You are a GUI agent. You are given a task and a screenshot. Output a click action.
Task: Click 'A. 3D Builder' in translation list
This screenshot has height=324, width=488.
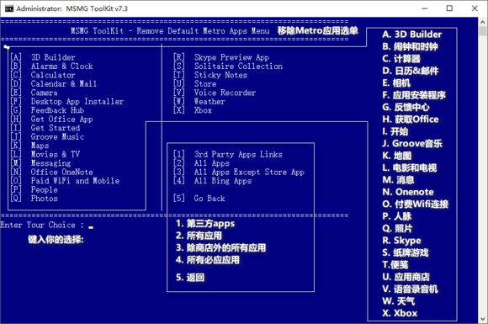[x=412, y=35]
